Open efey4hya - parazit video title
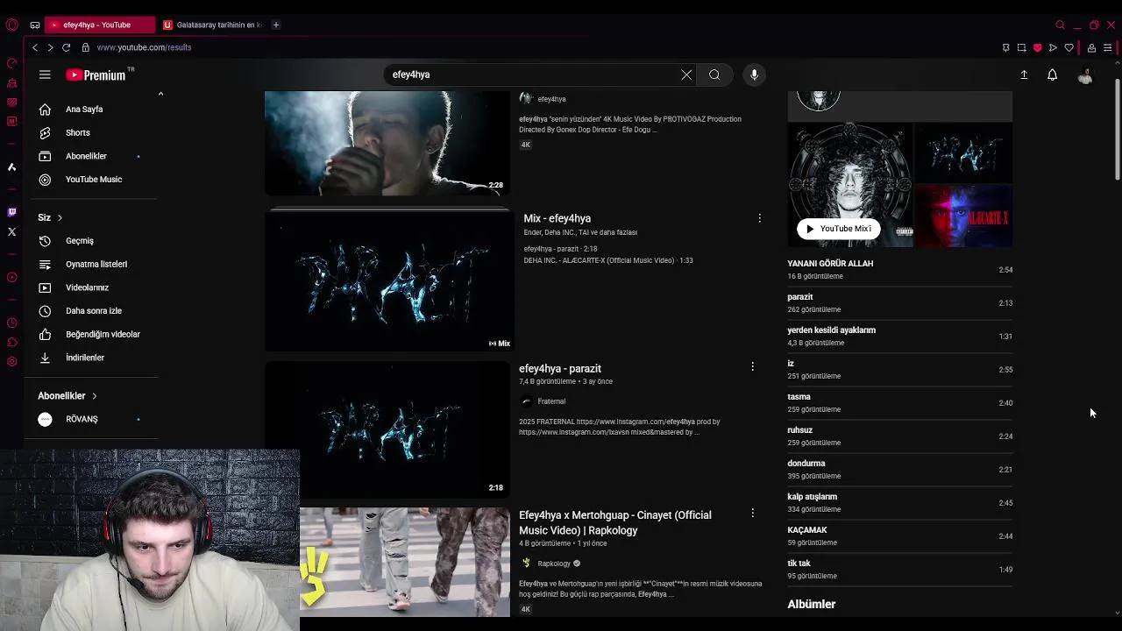 pyautogui.click(x=560, y=369)
